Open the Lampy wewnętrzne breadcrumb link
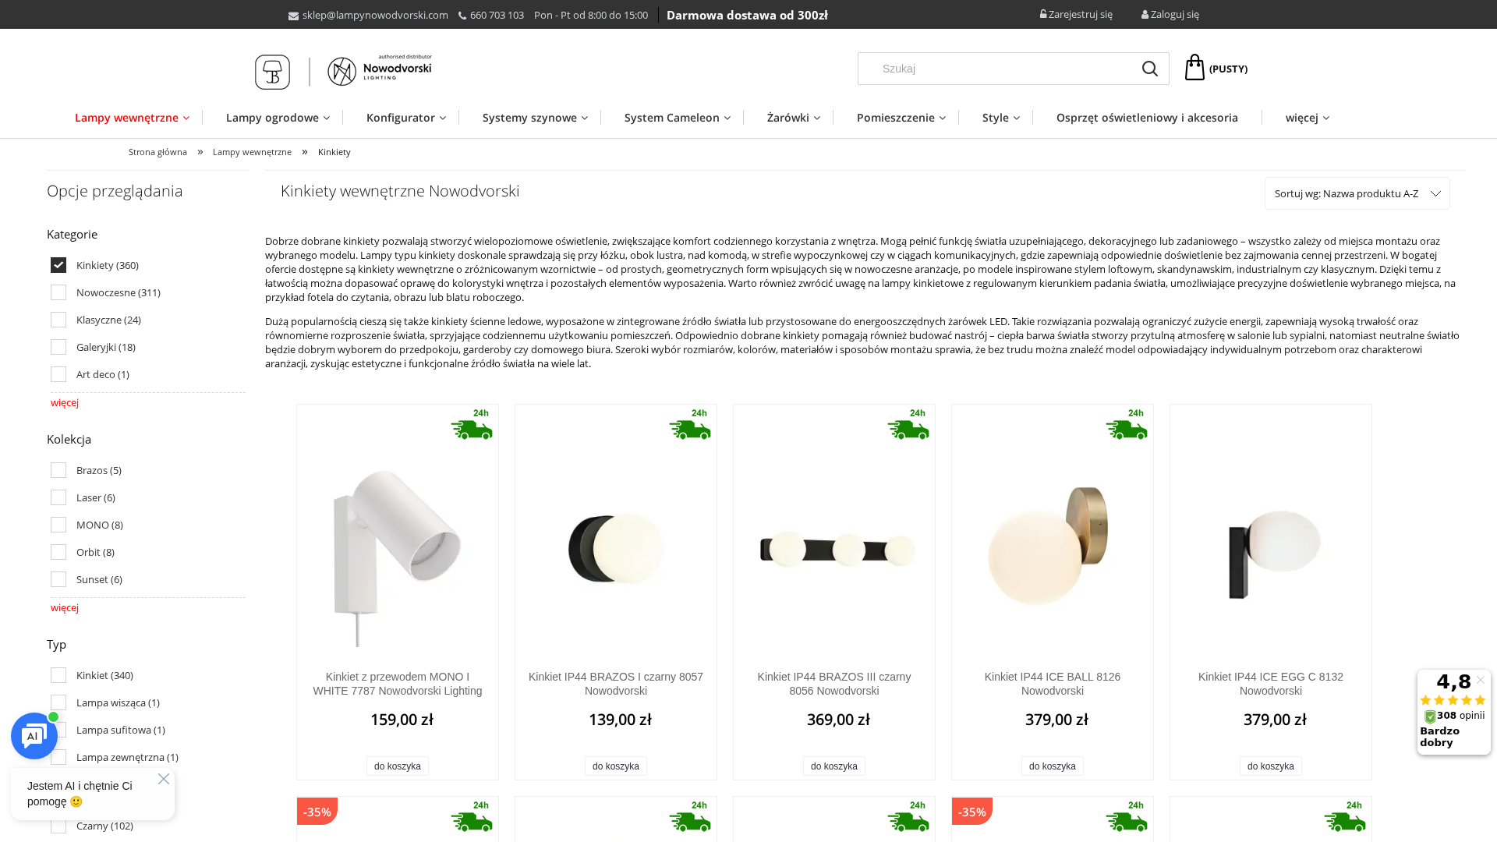Image resolution: width=1497 pixels, height=842 pixels. coord(252,152)
